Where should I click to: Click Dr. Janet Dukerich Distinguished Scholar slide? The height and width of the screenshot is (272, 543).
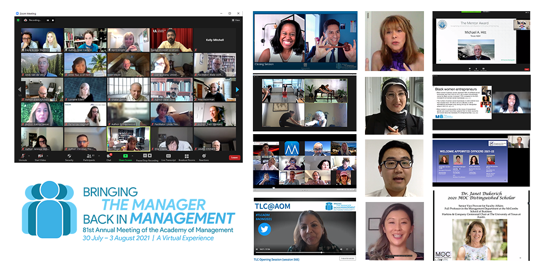point(481,225)
